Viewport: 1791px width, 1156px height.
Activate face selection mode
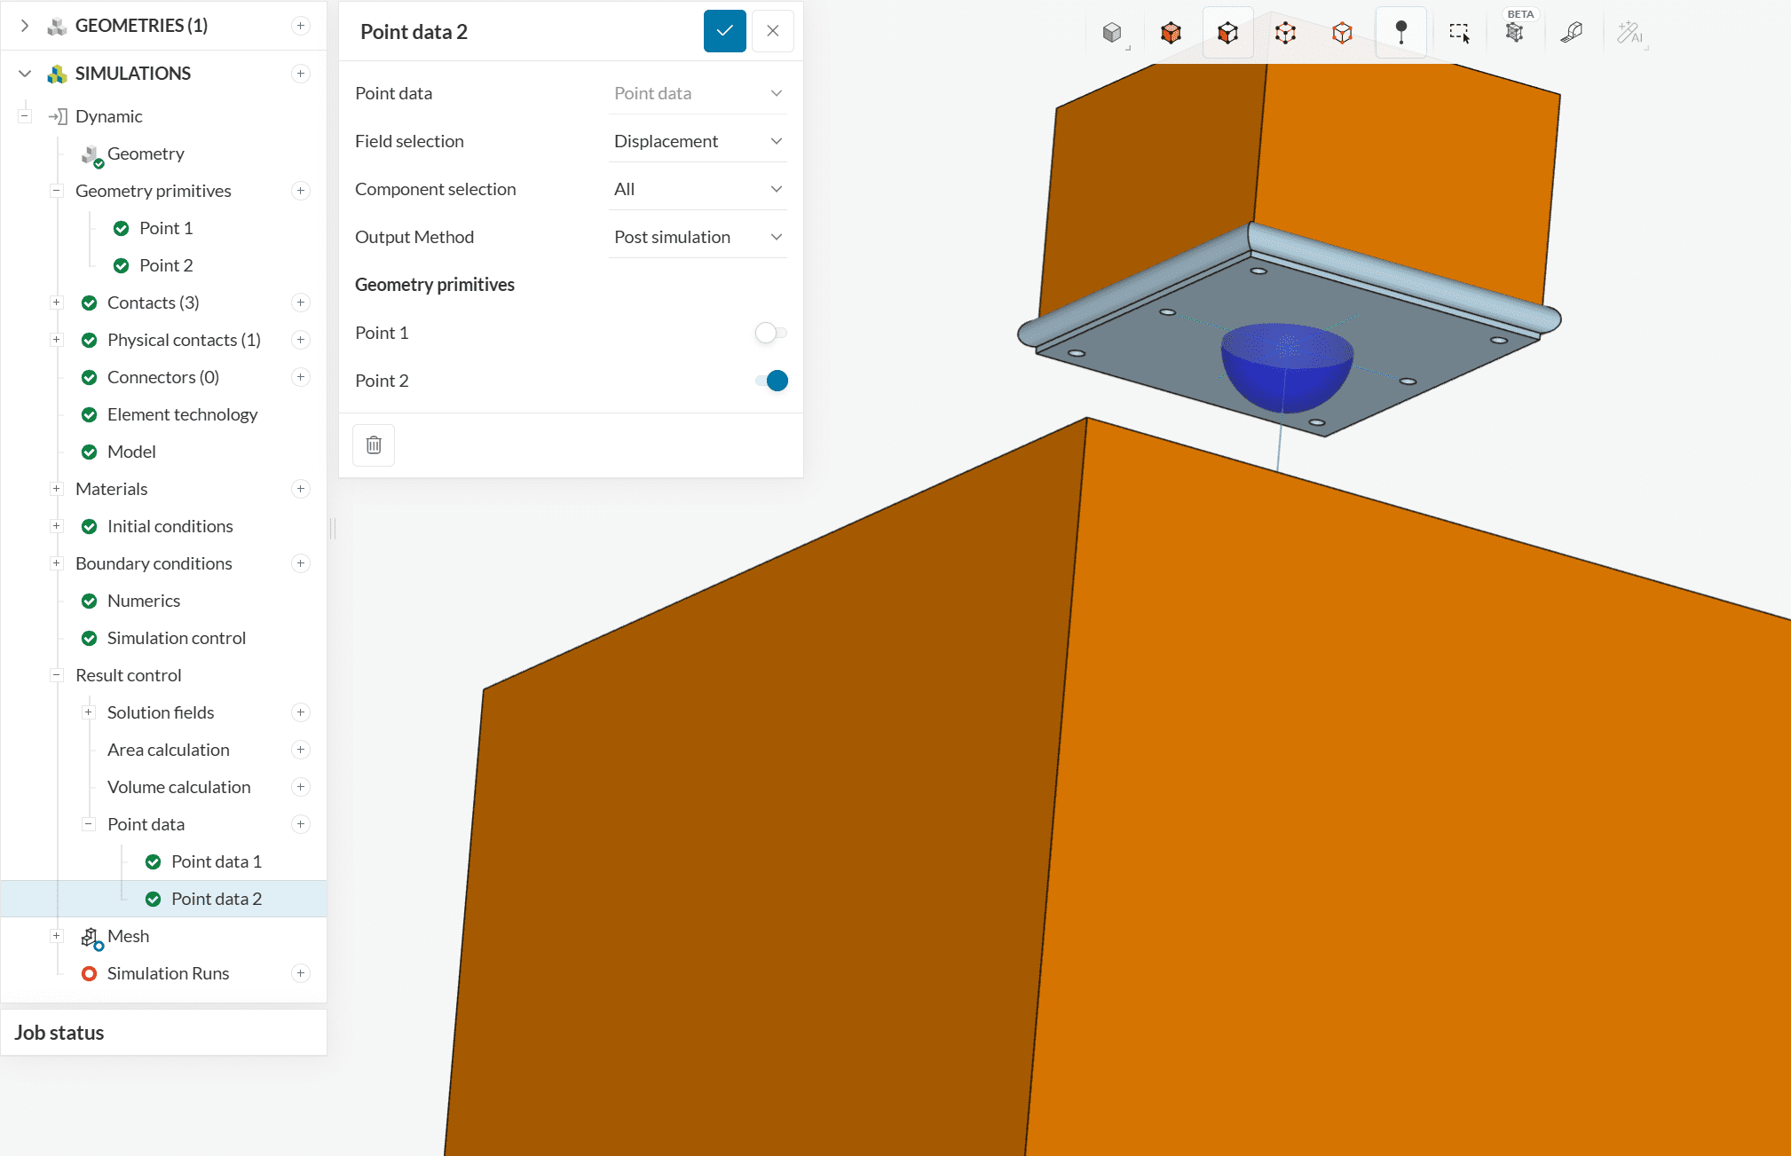tap(1227, 33)
